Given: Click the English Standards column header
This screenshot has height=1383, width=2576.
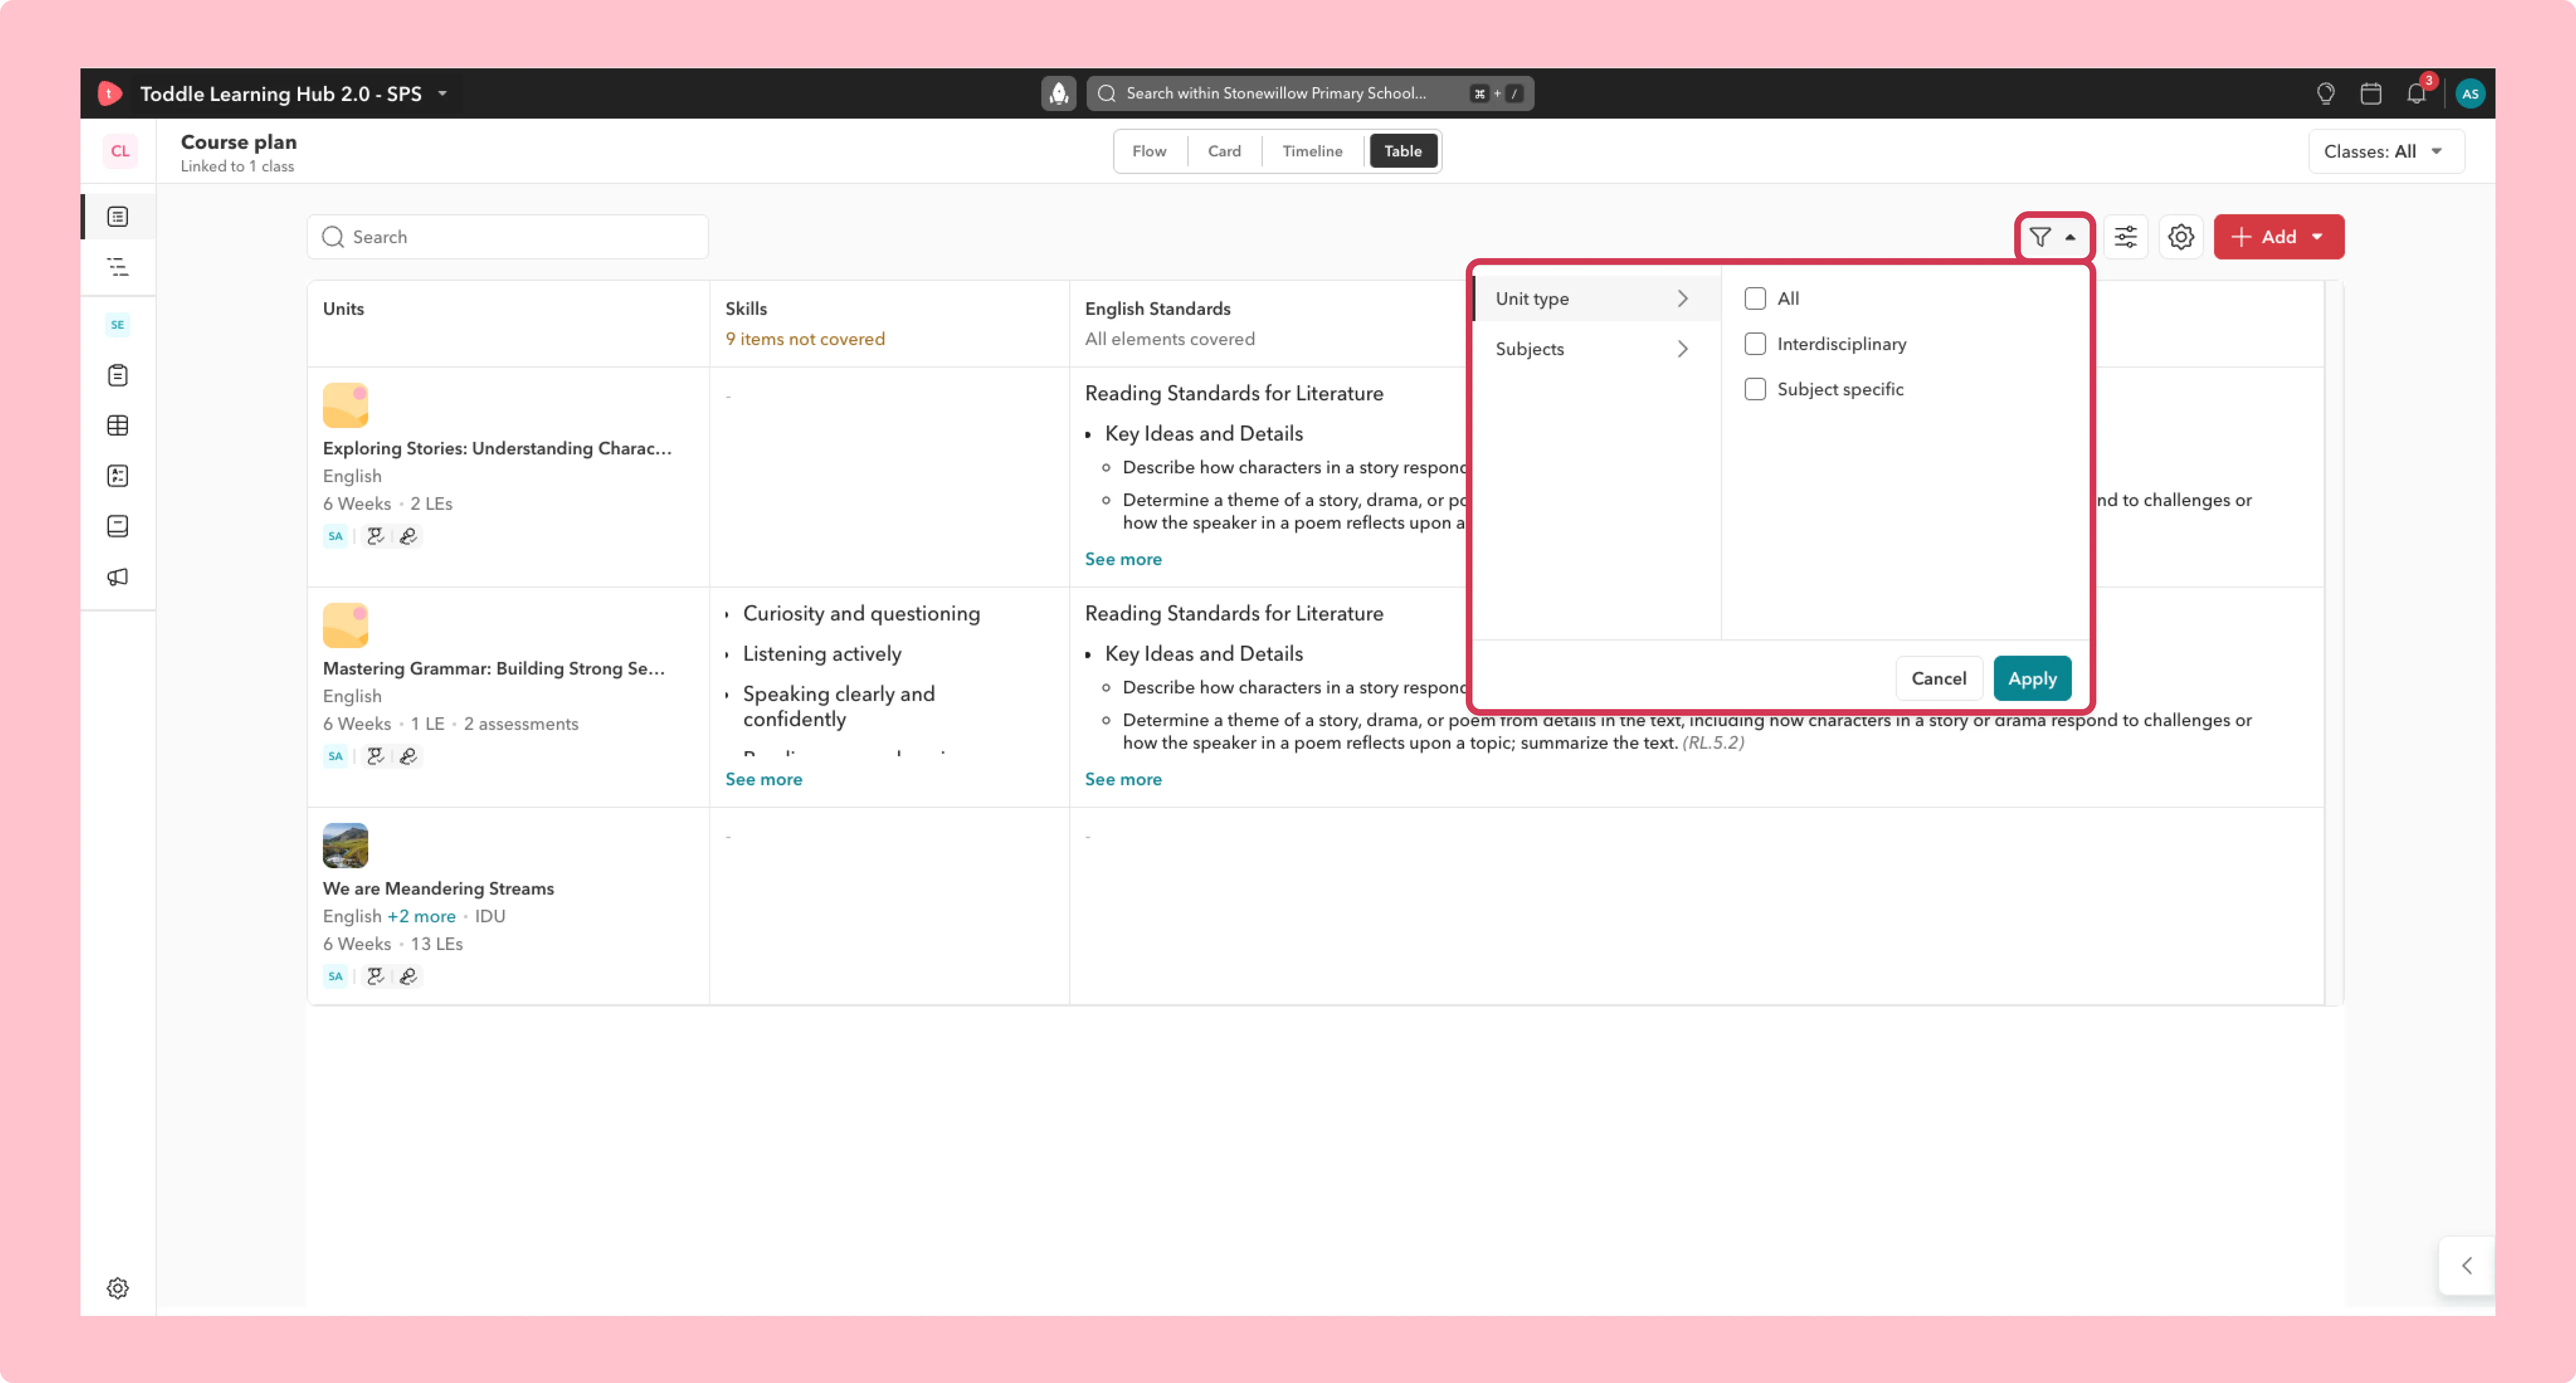Looking at the screenshot, I should tap(1157, 309).
